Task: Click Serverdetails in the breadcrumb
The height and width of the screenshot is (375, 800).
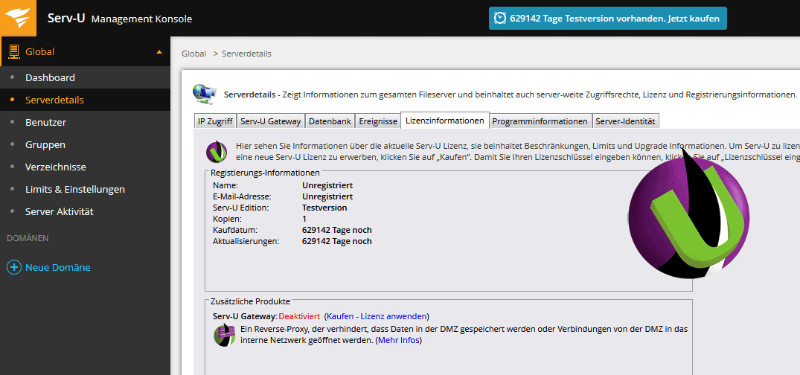Action: 246,54
